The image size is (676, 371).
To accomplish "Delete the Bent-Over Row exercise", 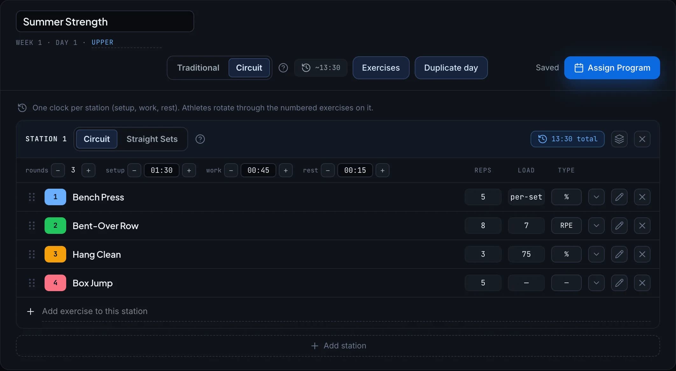I will [642, 226].
